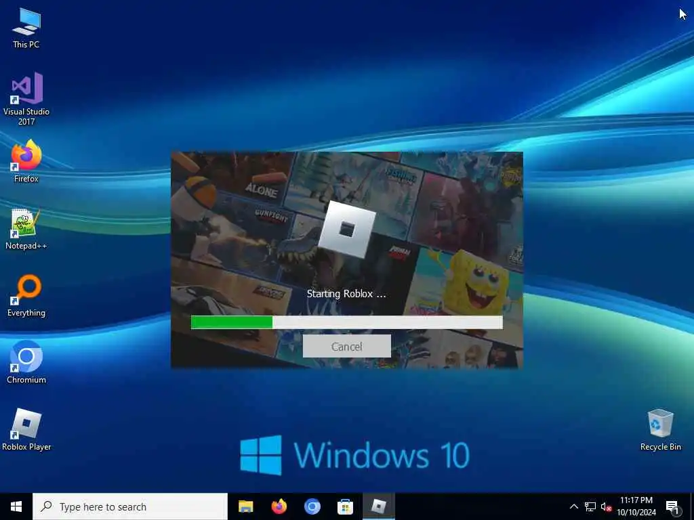The image size is (694, 520).
Task: Click the 'Starting Roblox ...' status text
Action: (x=346, y=294)
